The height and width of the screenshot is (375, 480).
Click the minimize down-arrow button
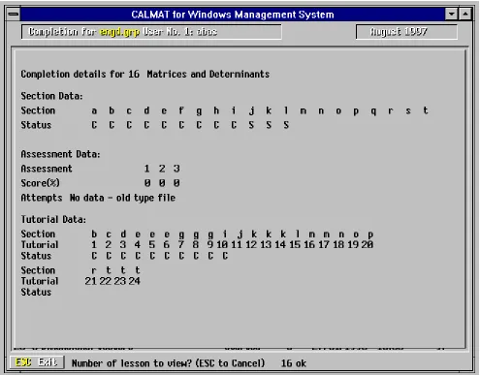click(451, 15)
